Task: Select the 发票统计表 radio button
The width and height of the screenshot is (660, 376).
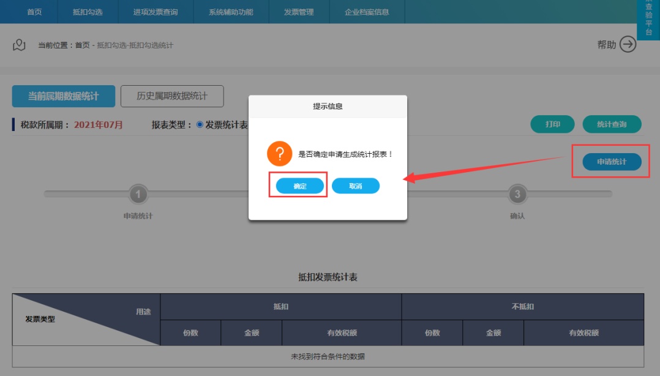Action: (x=200, y=125)
